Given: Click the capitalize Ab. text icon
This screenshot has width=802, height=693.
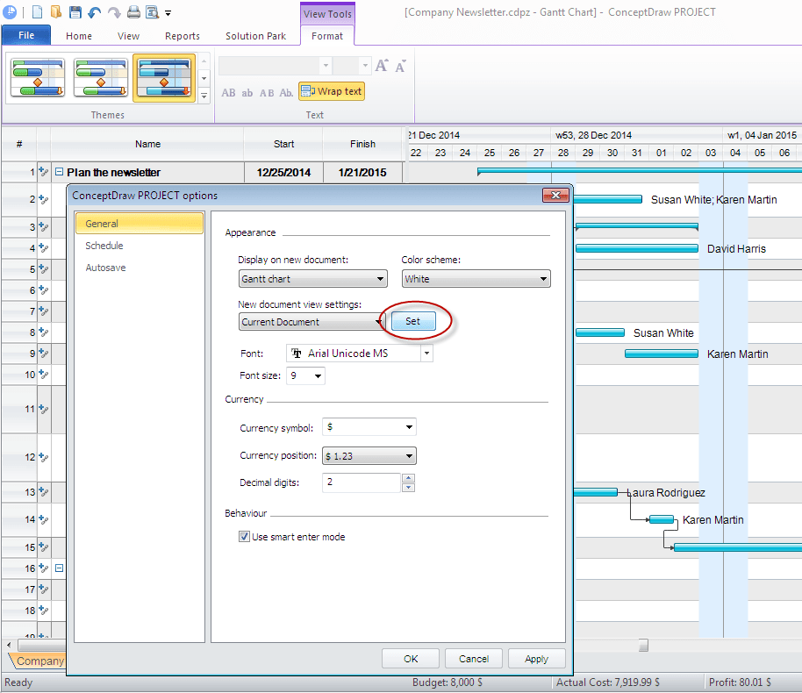Looking at the screenshot, I should click(x=286, y=93).
